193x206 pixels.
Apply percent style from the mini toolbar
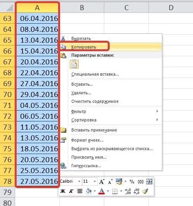(x=132, y=182)
